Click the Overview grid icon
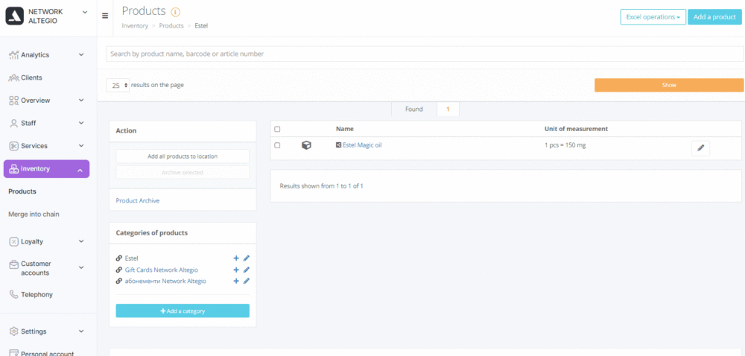Viewport: 745px width, 356px height. pyautogui.click(x=13, y=101)
